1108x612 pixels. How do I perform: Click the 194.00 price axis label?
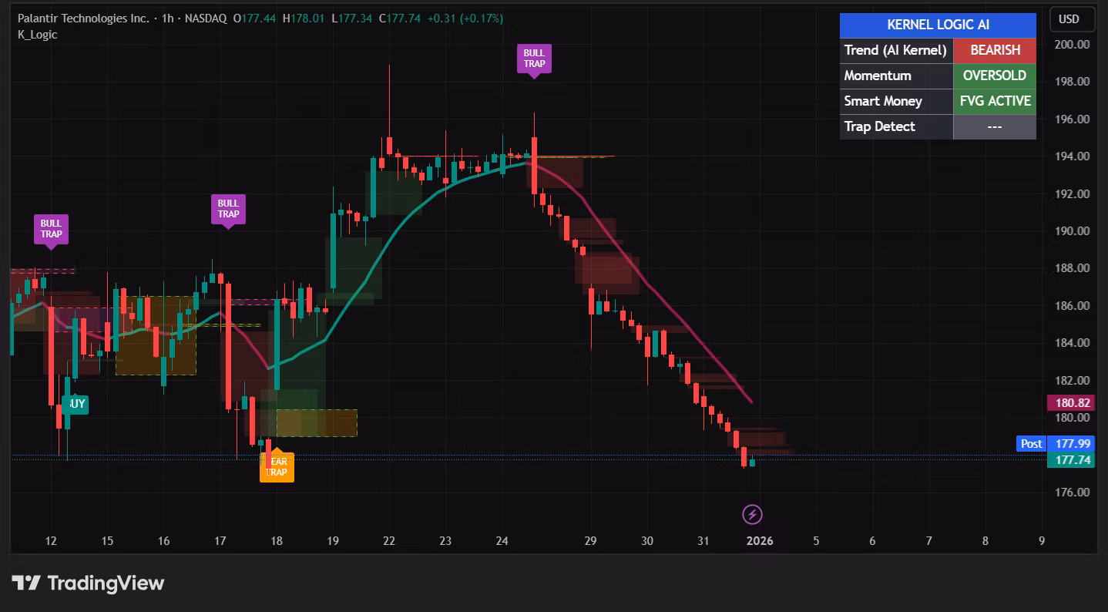[x=1074, y=156]
